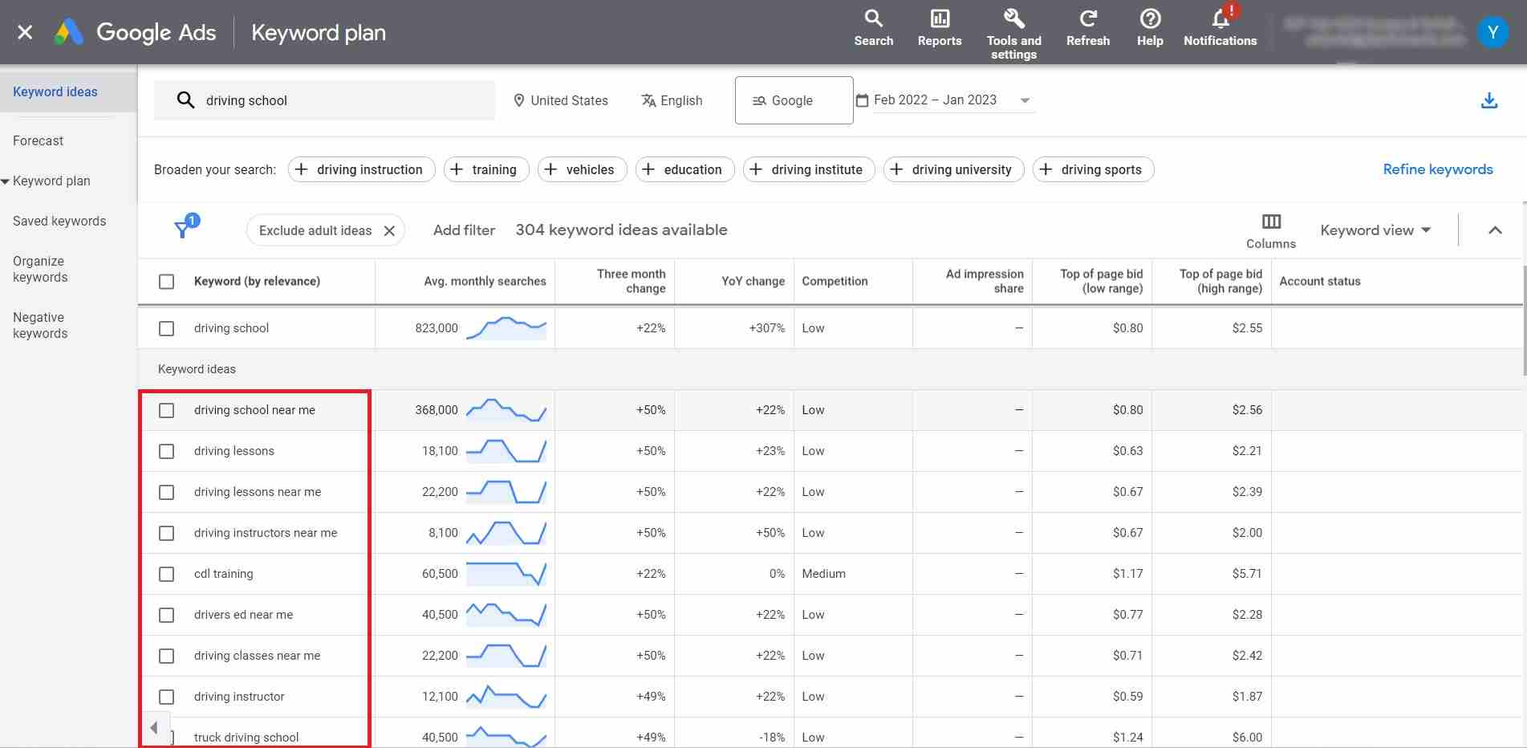The height and width of the screenshot is (748, 1527).
Task: Check the Notifications bell
Action: pyautogui.click(x=1219, y=28)
